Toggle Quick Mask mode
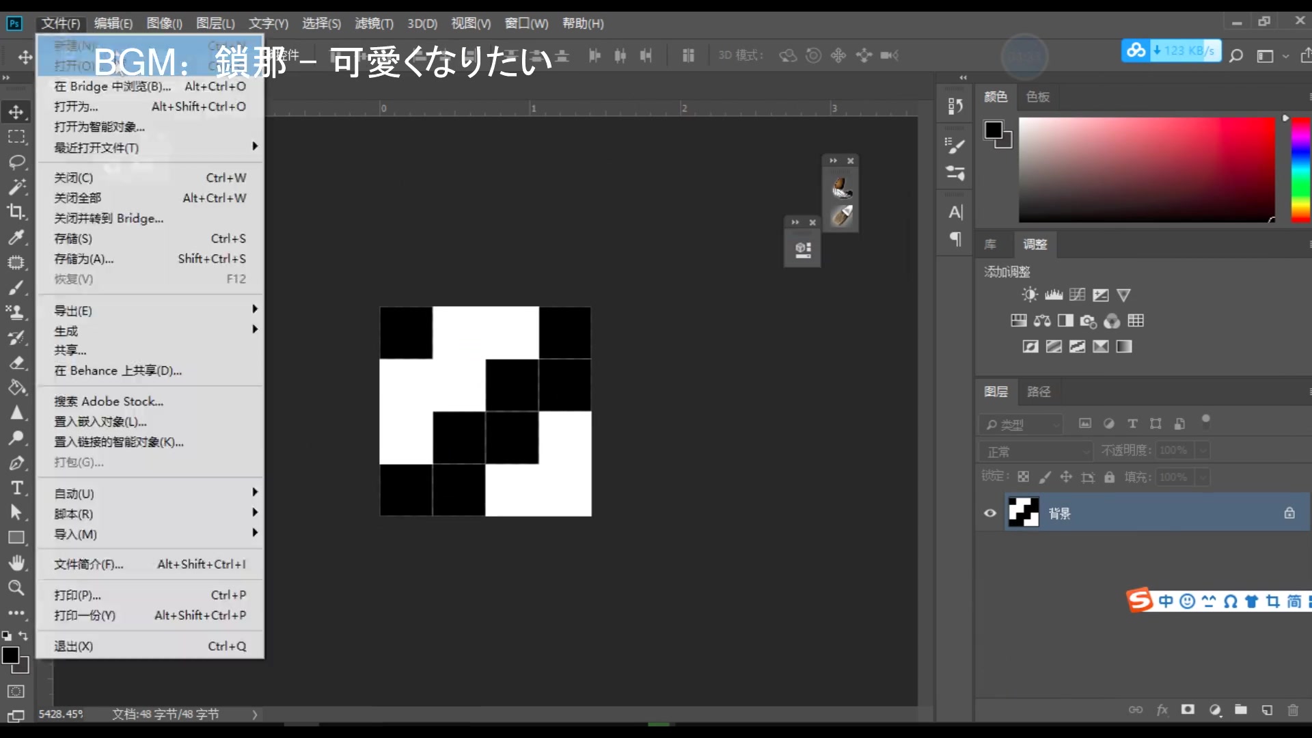The height and width of the screenshot is (738, 1312). tap(16, 692)
